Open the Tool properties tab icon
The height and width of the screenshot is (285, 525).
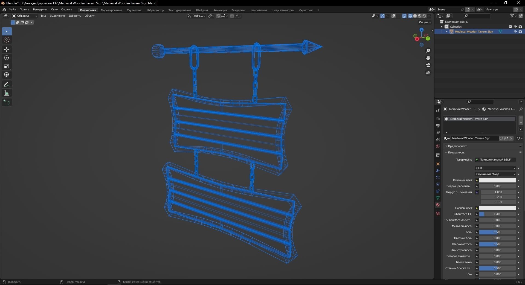(x=438, y=110)
